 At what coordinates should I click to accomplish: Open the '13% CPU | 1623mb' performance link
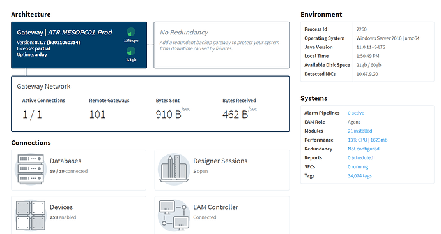click(x=367, y=140)
